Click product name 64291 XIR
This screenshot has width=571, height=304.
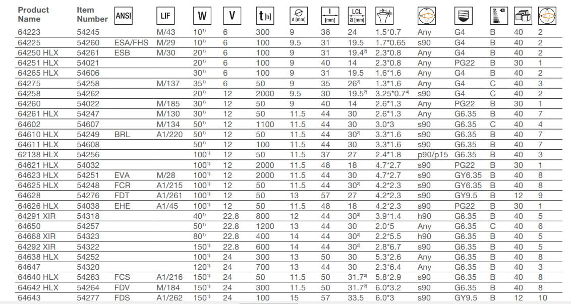pos(36,216)
